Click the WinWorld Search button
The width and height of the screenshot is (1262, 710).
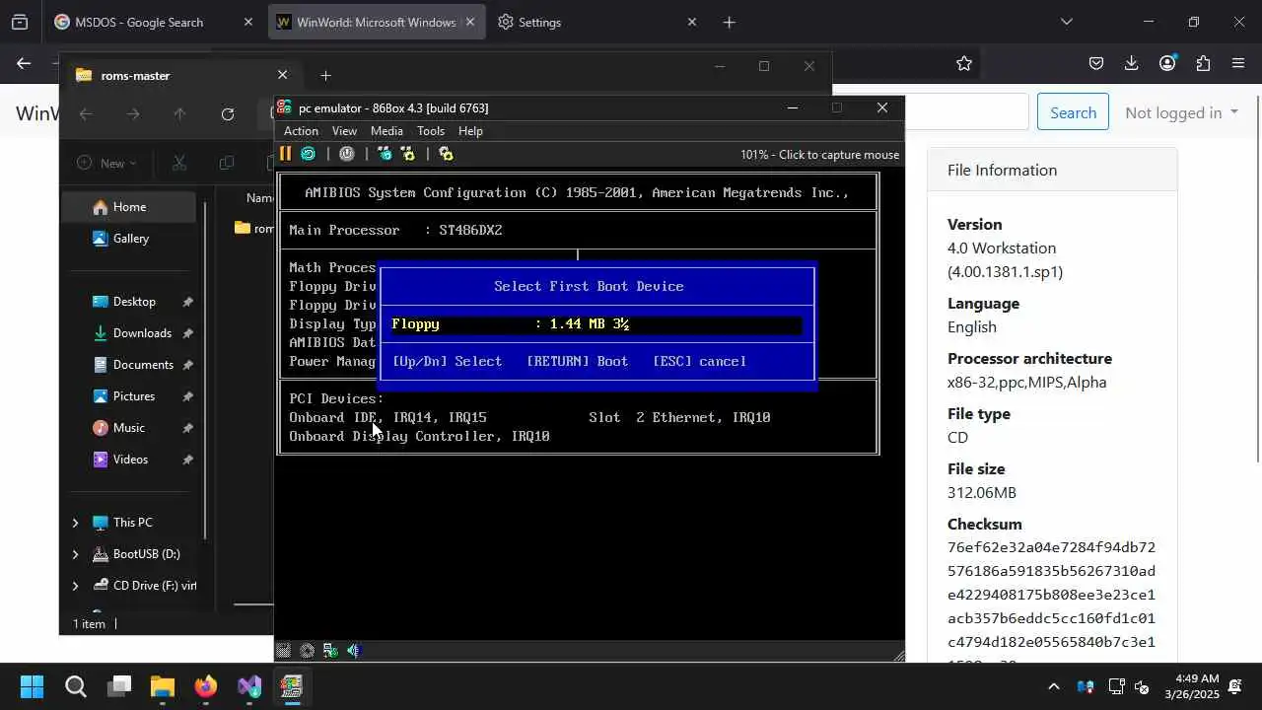(1073, 112)
